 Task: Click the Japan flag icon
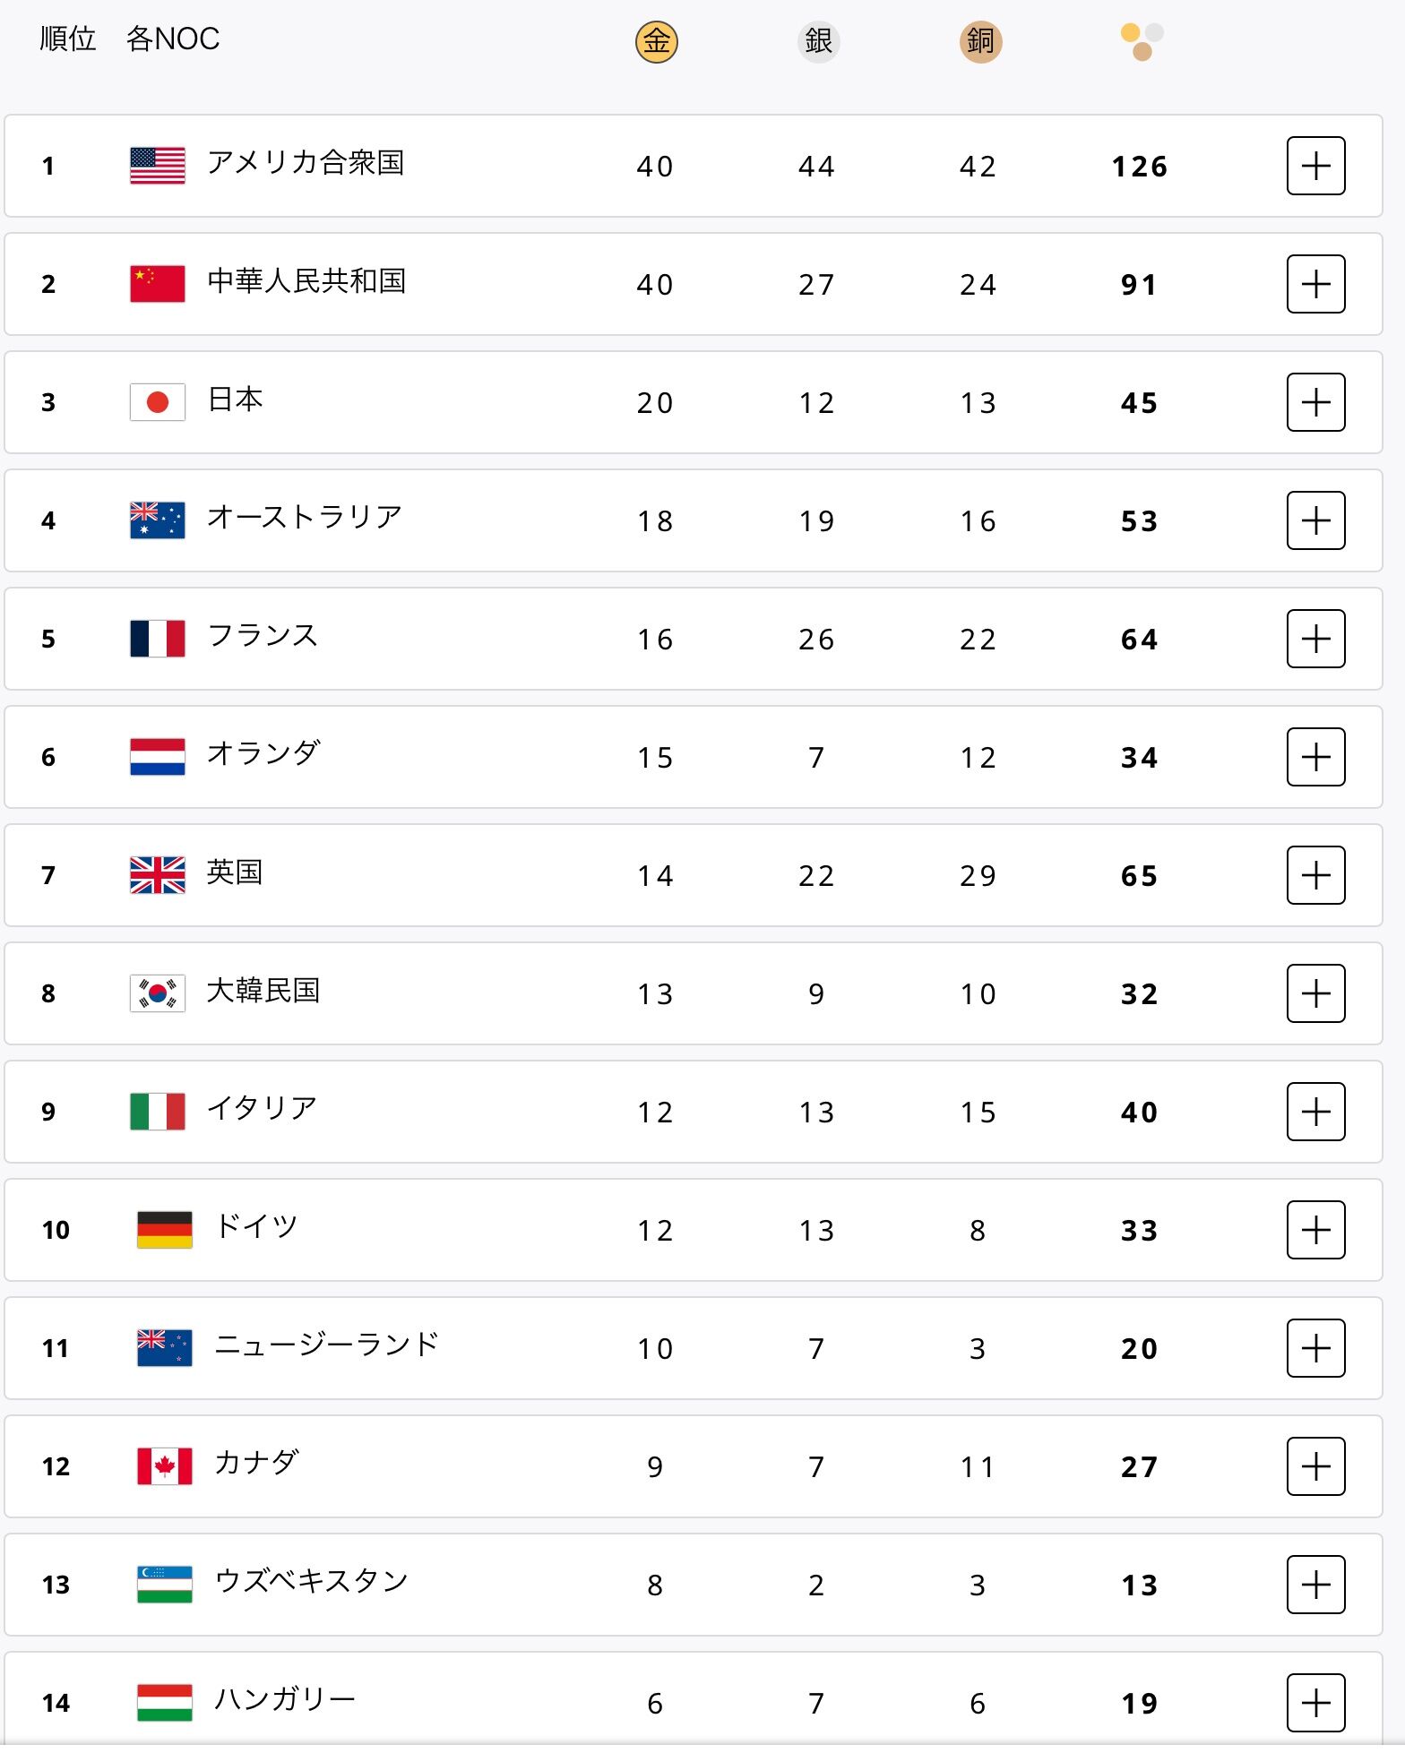point(158,402)
